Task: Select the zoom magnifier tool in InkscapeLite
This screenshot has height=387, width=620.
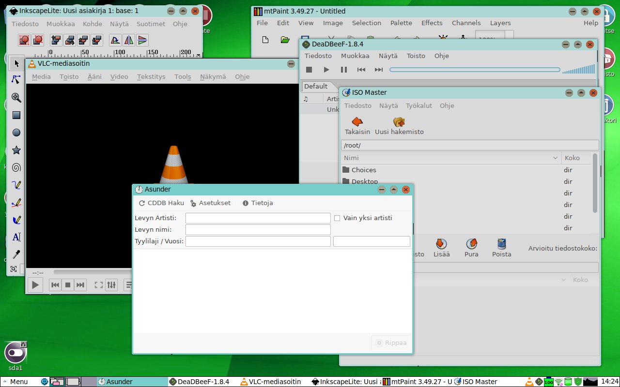Action: coord(16,97)
